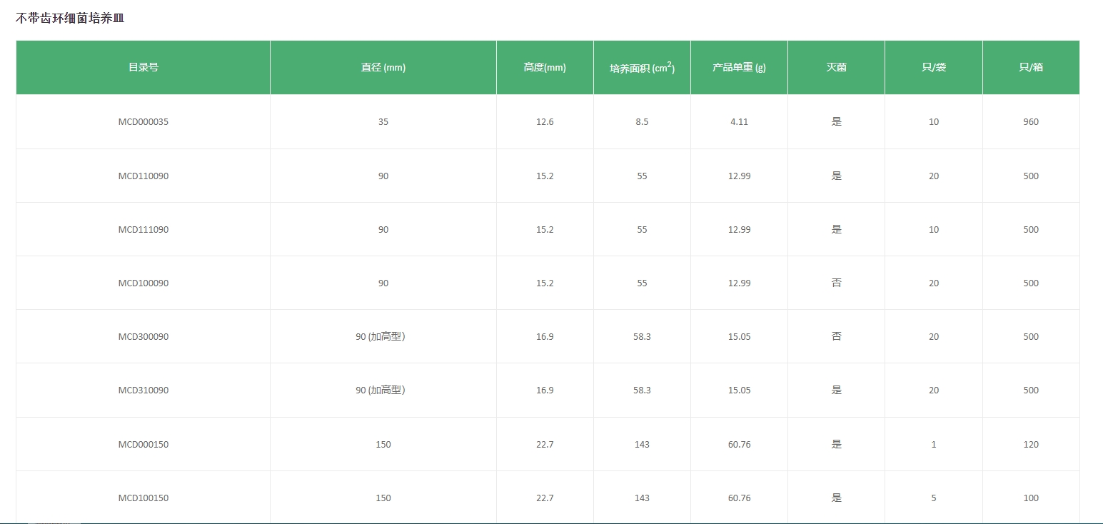Select catalog number MCD300090
The image size is (1103, 524).
pos(143,337)
